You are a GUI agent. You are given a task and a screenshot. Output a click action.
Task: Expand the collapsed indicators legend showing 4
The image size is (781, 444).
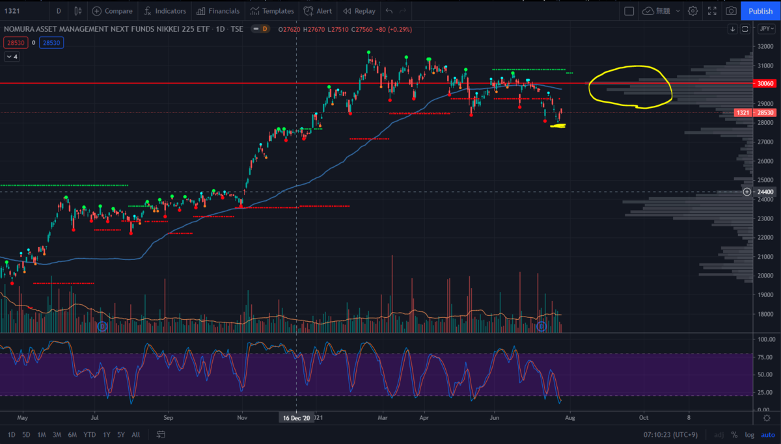coord(12,57)
